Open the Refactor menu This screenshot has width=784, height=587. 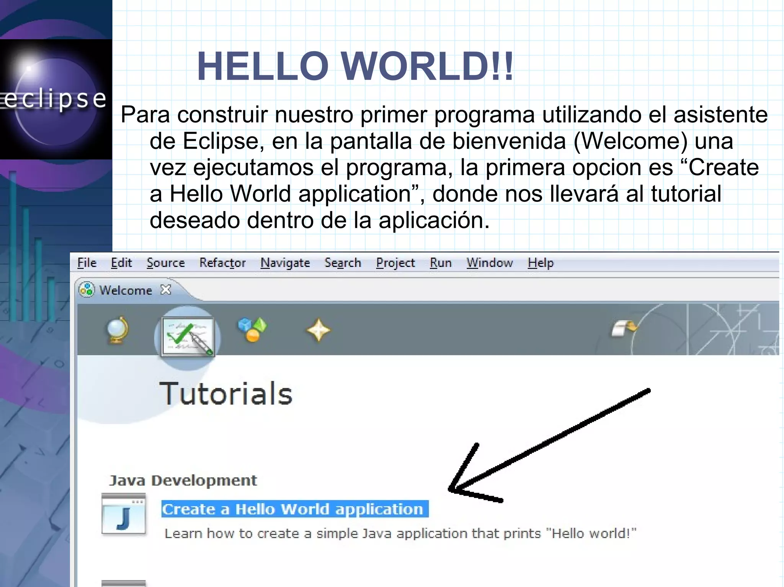222,263
